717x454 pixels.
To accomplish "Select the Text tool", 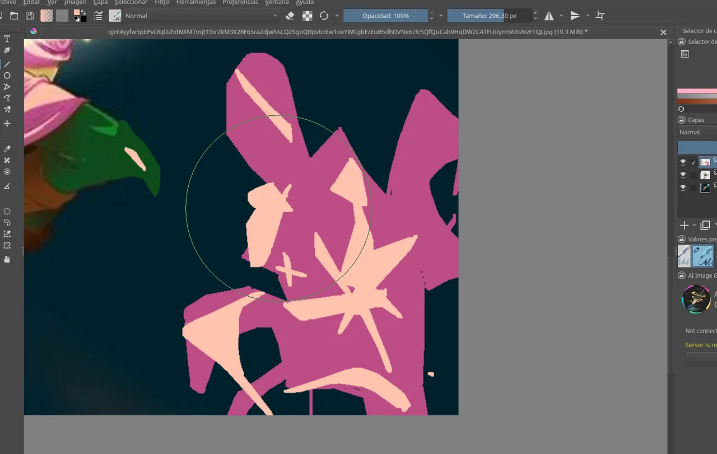I will coord(7,39).
